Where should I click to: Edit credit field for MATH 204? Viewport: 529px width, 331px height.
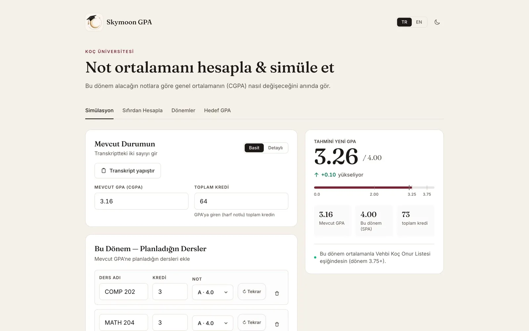point(170,322)
